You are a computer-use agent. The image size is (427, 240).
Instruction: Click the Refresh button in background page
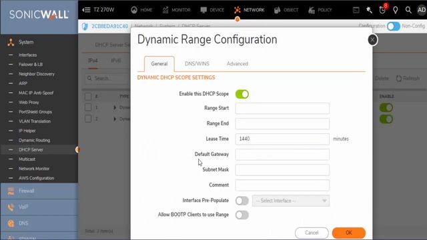408,79
